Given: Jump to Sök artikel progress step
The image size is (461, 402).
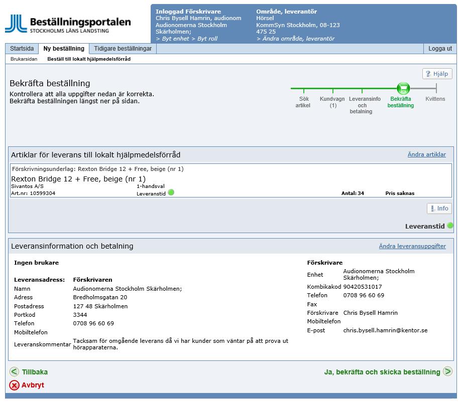Looking at the screenshot, I should point(303,102).
